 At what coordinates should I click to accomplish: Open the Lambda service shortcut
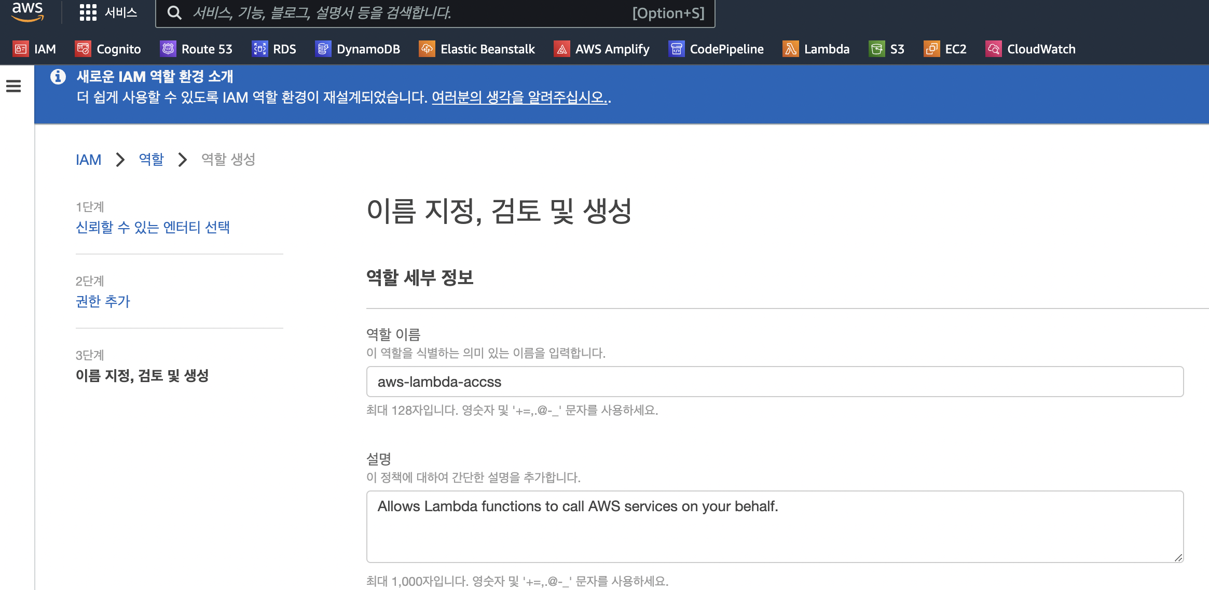(816, 49)
